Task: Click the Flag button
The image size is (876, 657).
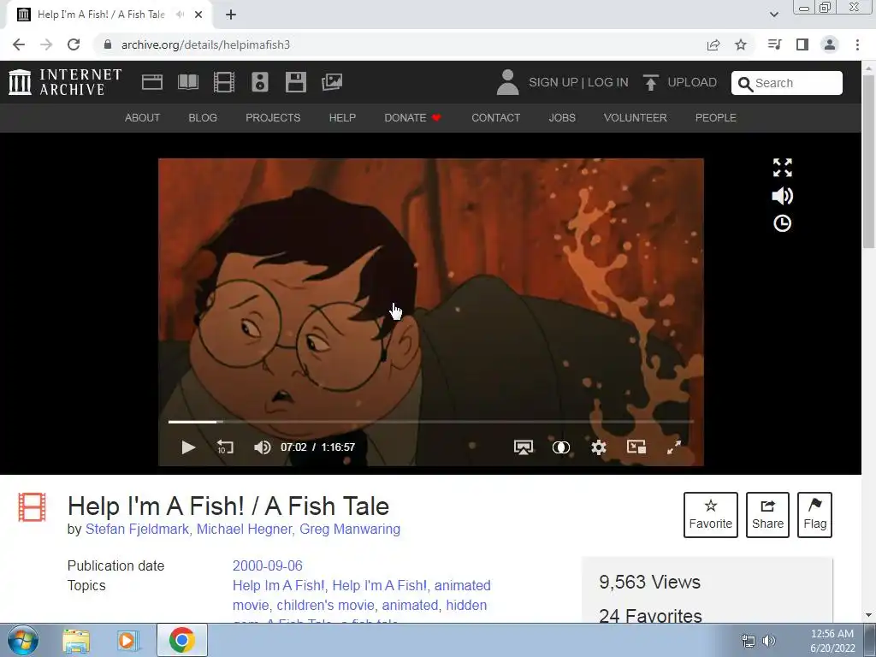Action: point(814,514)
